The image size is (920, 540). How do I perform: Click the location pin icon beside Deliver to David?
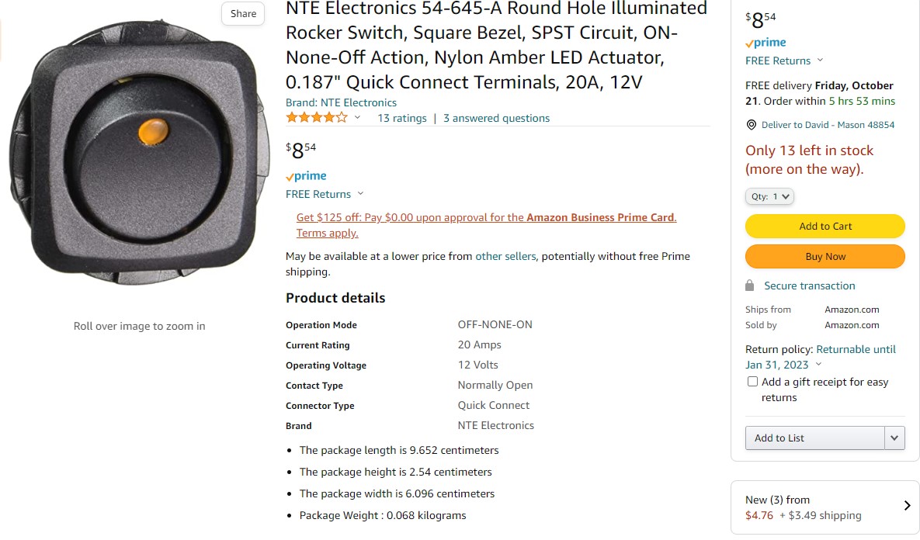(751, 125)
